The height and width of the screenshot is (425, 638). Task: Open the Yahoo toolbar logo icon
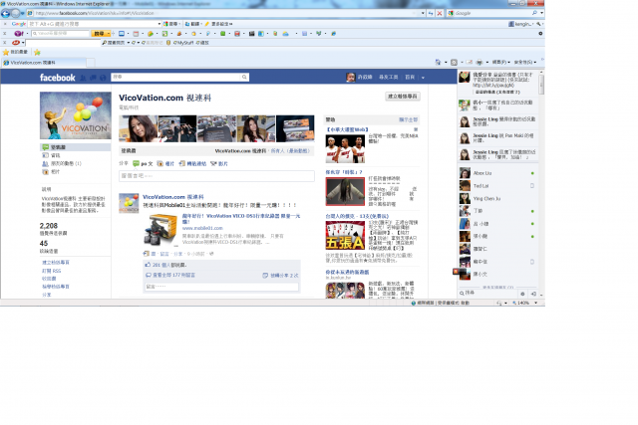pos(19,34)
